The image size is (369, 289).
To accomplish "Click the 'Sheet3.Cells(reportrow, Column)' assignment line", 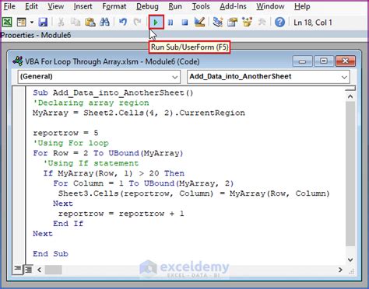I will point(194,193).
